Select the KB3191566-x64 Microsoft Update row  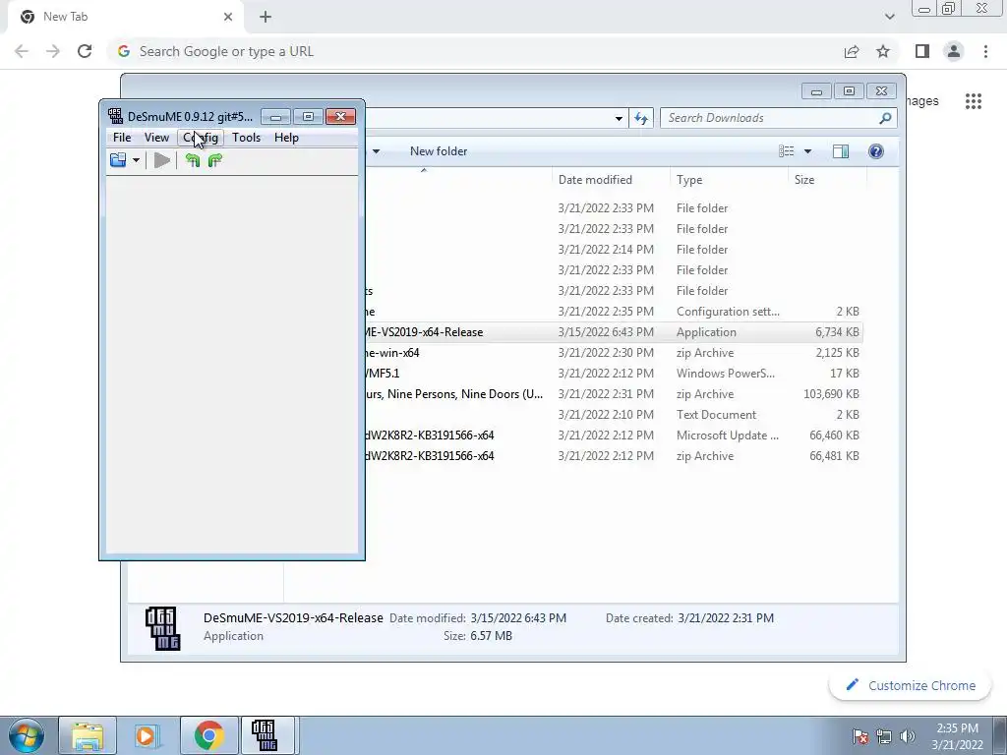614,436
